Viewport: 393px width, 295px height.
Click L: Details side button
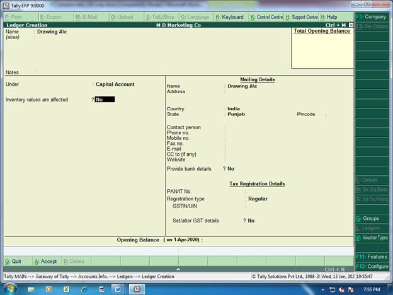pyautogui.click(x=372, y=180)
